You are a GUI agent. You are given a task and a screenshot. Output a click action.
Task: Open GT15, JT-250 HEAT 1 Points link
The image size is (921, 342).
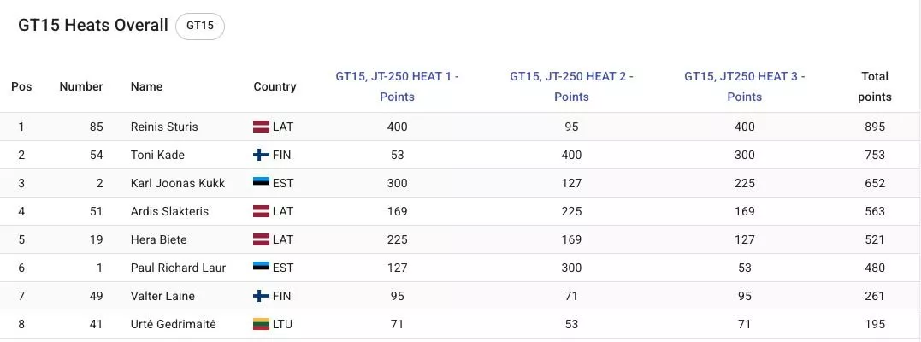(x=397, y=86)
